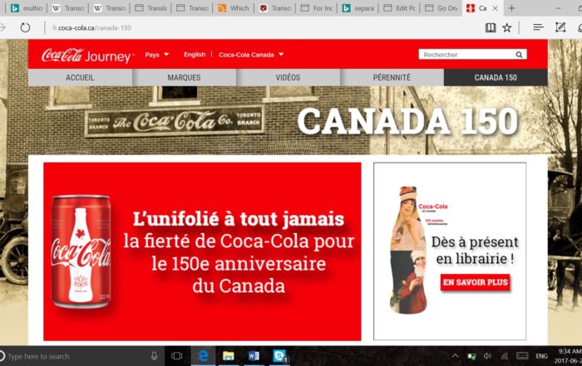Viewport: 582px width, 366px height.
Task: Expand the Pays dropdown
Action: point(156,55)
